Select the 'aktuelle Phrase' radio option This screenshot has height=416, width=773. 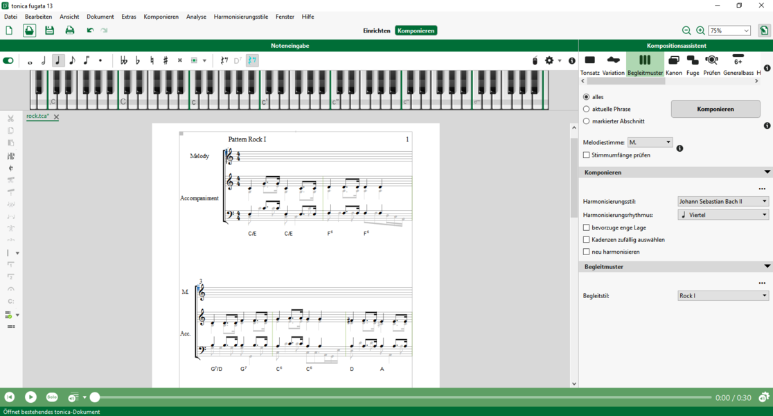(586, 109)
